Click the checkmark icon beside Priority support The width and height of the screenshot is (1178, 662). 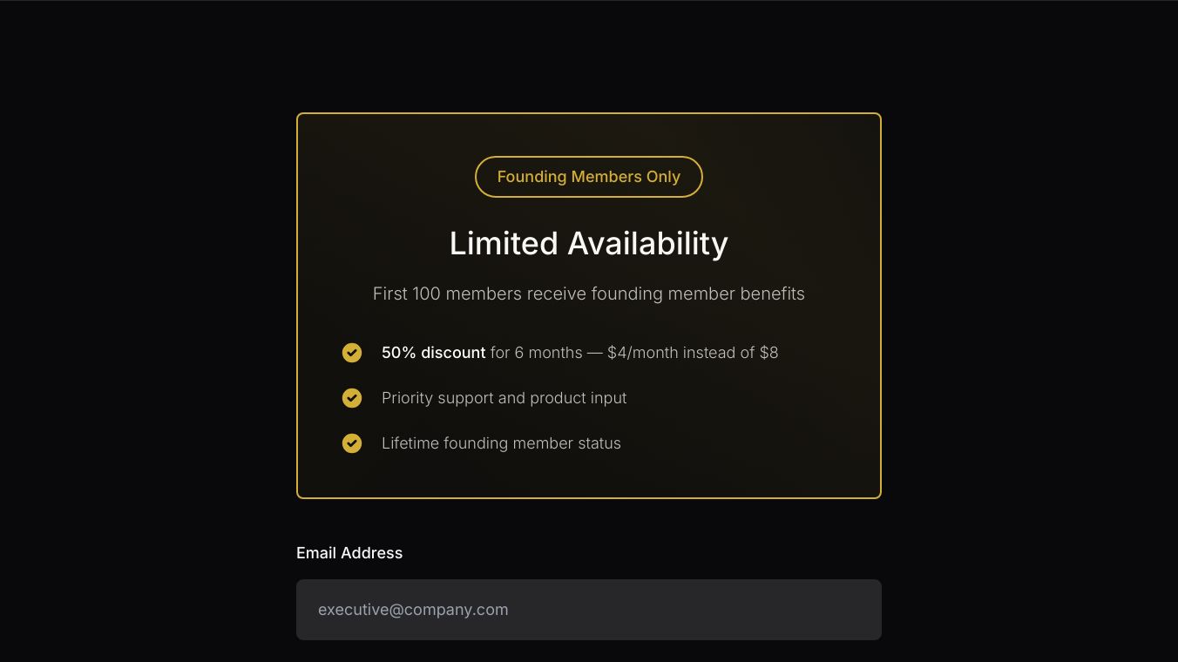click(352, 398)
